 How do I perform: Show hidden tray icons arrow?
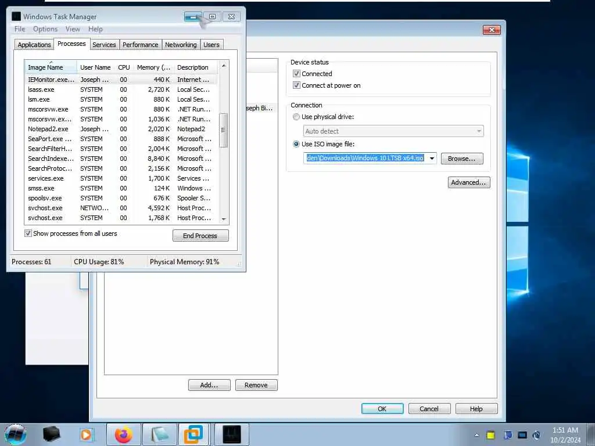[x=476, y=435]
